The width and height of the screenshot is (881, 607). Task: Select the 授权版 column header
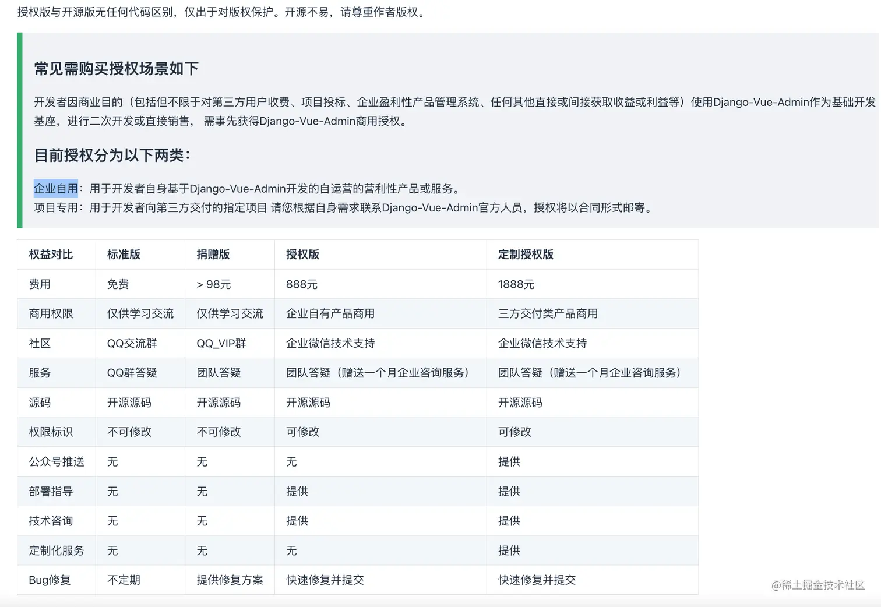[302, 255]
